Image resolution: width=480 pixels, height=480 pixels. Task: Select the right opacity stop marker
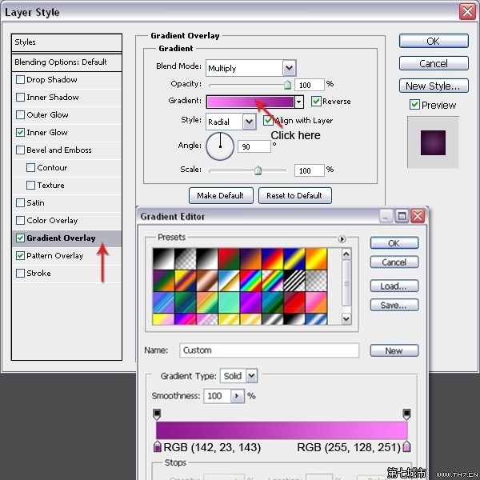pos(406,414)
